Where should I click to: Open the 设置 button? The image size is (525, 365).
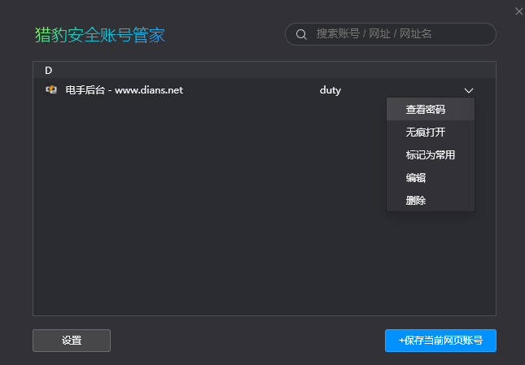pyautogui.click(x=72, y=341)
